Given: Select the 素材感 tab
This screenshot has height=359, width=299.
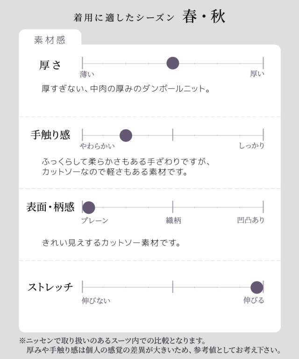Looking at the screenshot, I should point(50,40).
